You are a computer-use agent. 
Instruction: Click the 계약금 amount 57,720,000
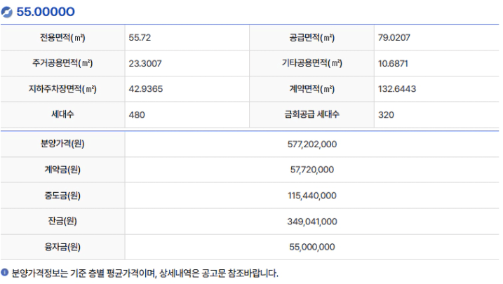pyautogui.click(x=311, y=170)
